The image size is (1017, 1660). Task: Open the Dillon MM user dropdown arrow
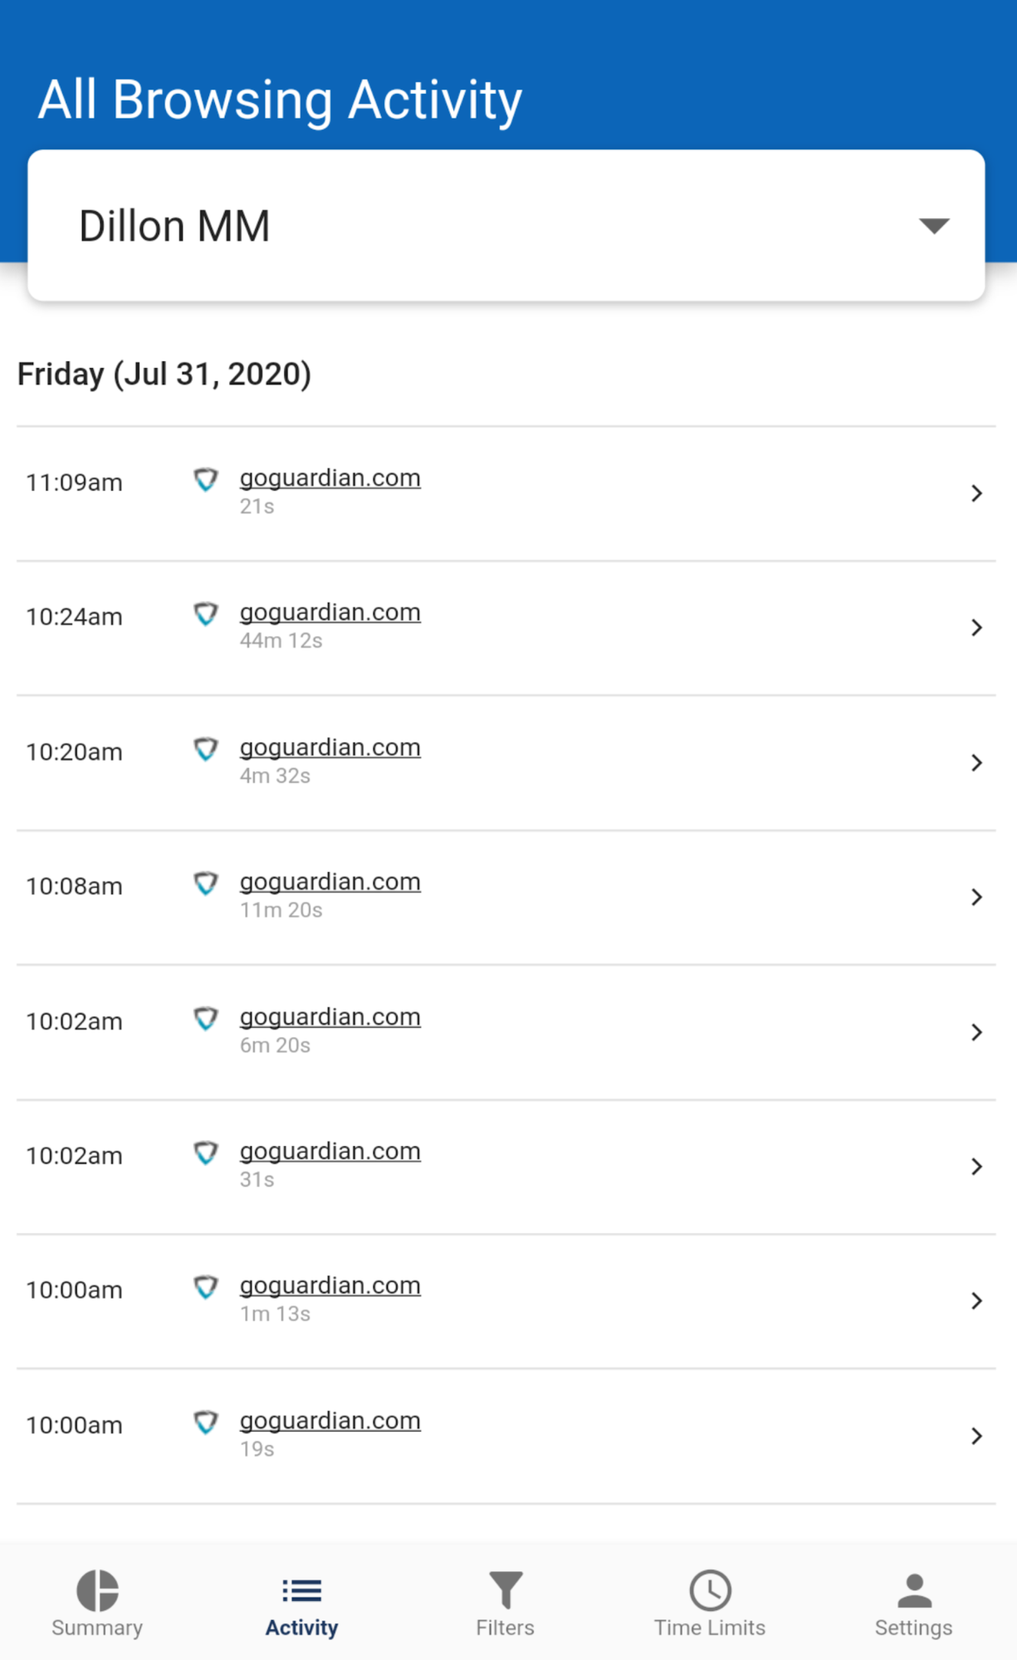point(934,226)
